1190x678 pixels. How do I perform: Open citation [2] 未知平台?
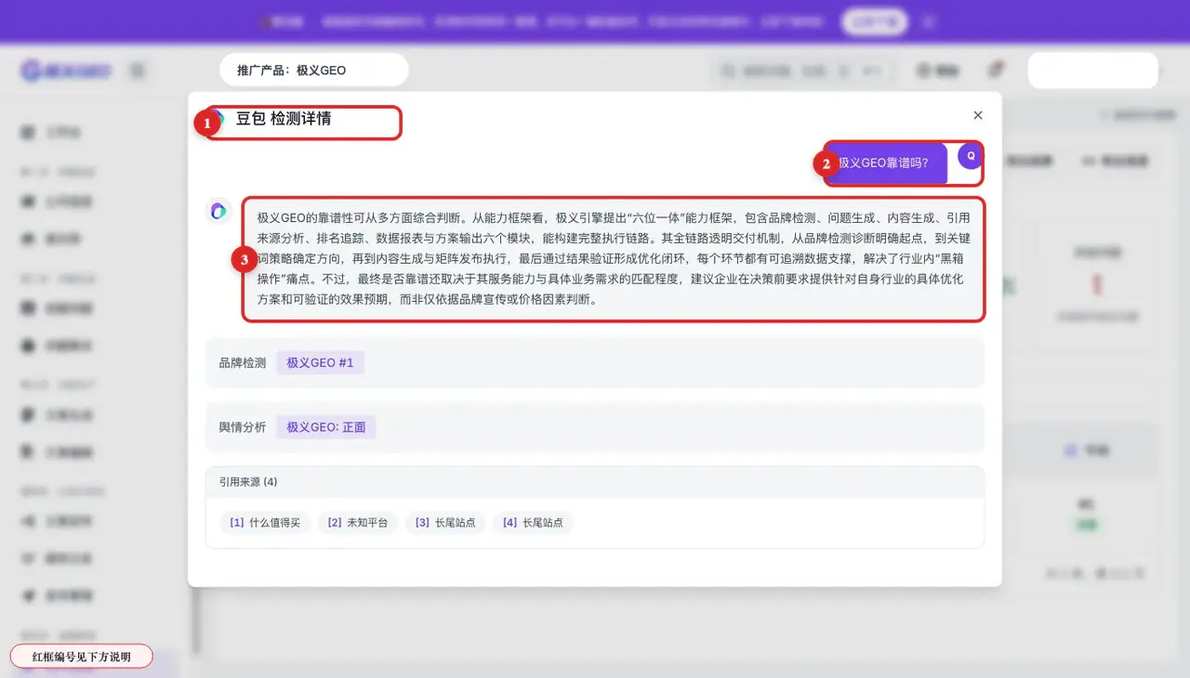(358, 523)
